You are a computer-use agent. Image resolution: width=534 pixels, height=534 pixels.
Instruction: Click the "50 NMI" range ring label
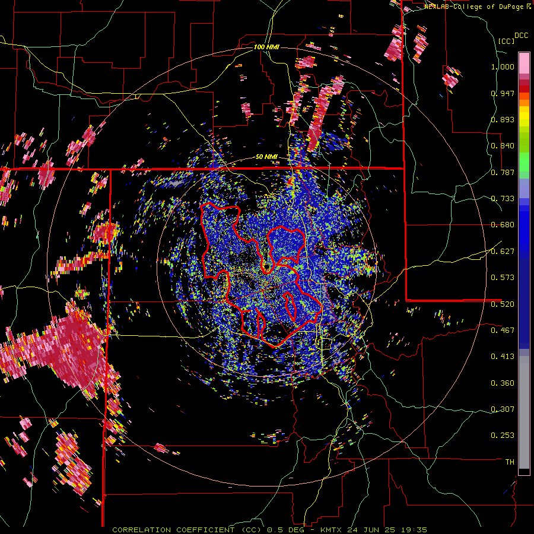pyautogui.click(x=266, y=157)
